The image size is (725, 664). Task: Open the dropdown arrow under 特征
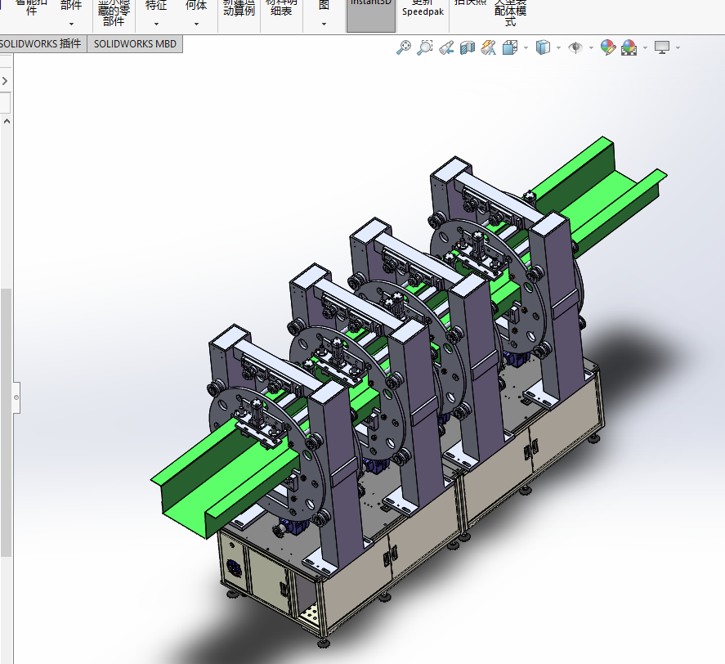(156, 24)
